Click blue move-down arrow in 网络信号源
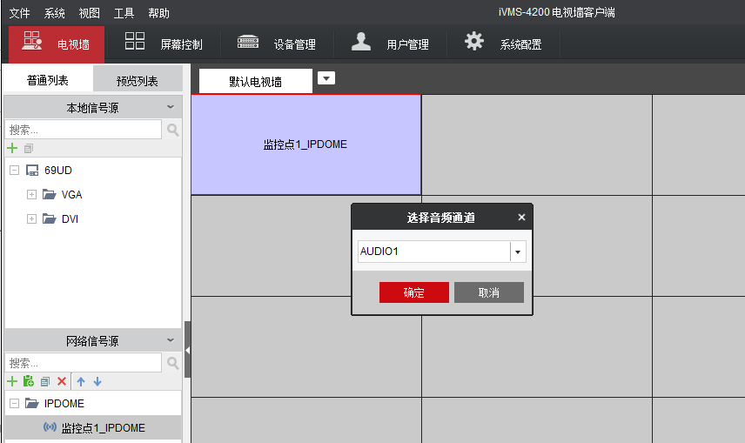 point(97,381)
